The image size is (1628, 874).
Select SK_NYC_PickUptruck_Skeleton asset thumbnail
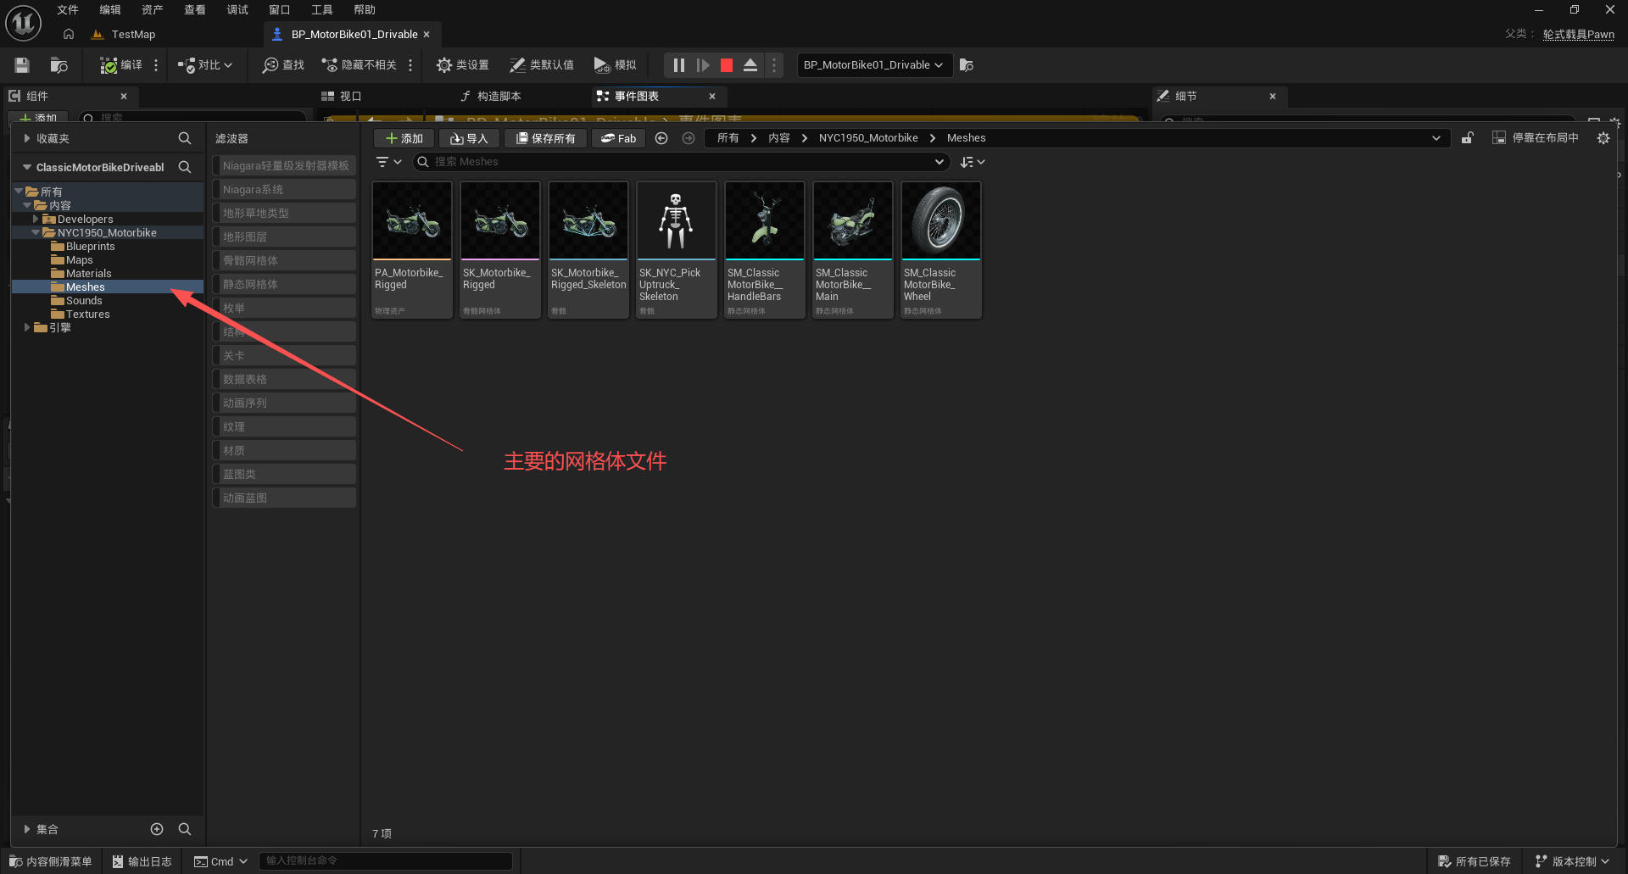(x=677, y=220)
